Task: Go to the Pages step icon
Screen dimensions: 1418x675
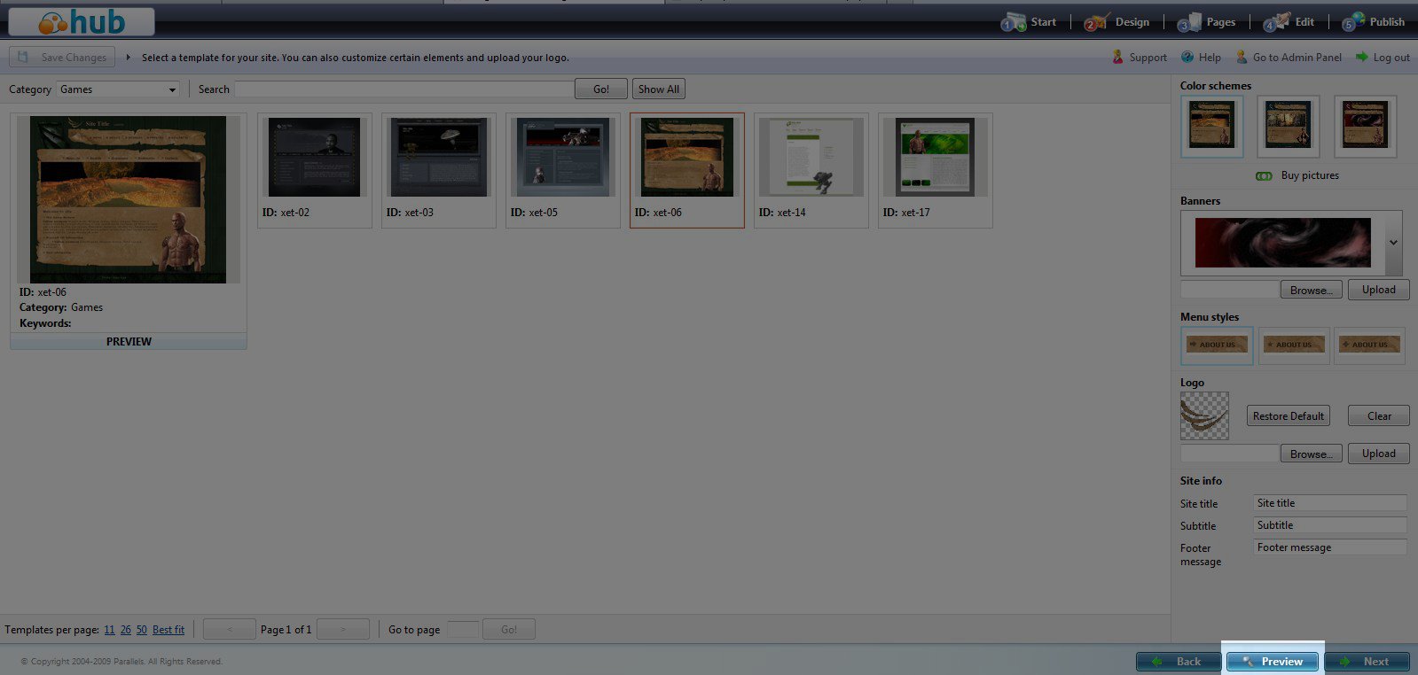Action: pos(1189,22)
